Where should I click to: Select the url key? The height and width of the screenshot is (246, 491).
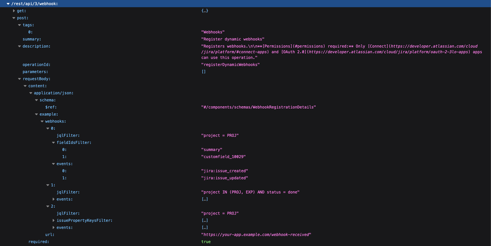(x=50, y=235)
